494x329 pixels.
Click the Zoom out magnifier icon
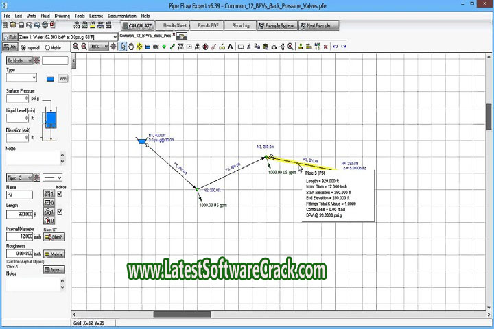[x=76, y=47]
